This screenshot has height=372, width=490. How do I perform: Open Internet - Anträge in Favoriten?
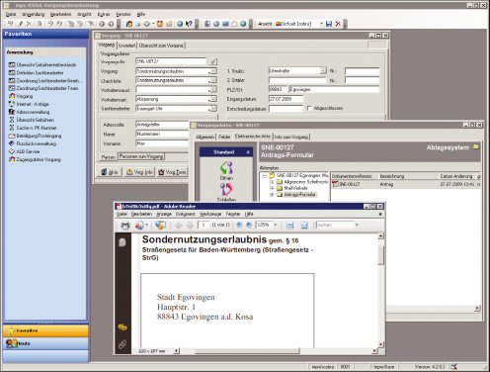[29, 104]
